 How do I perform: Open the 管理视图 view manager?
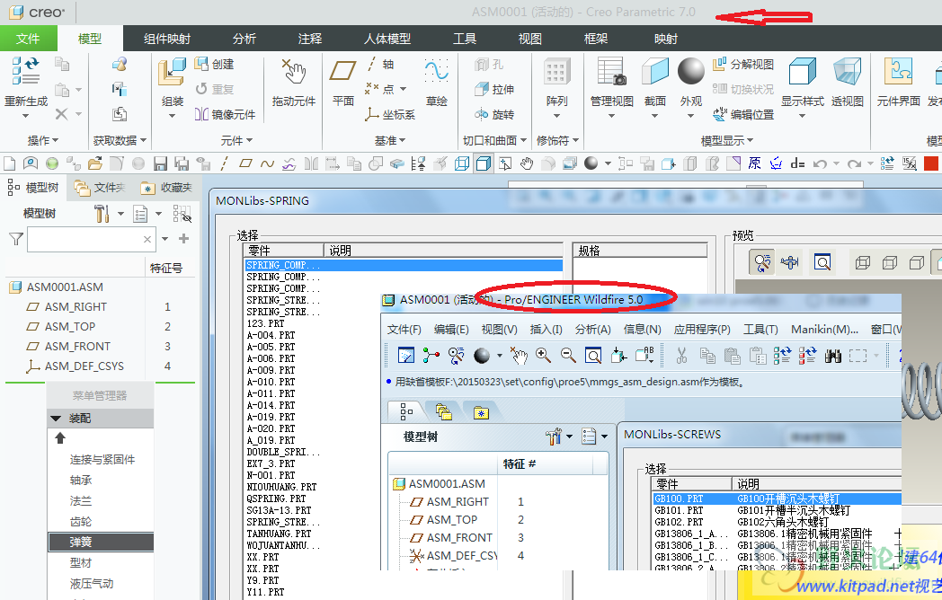coord(611,72)
